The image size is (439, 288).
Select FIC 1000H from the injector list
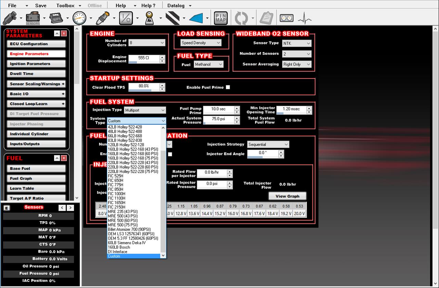coord(116,194)
